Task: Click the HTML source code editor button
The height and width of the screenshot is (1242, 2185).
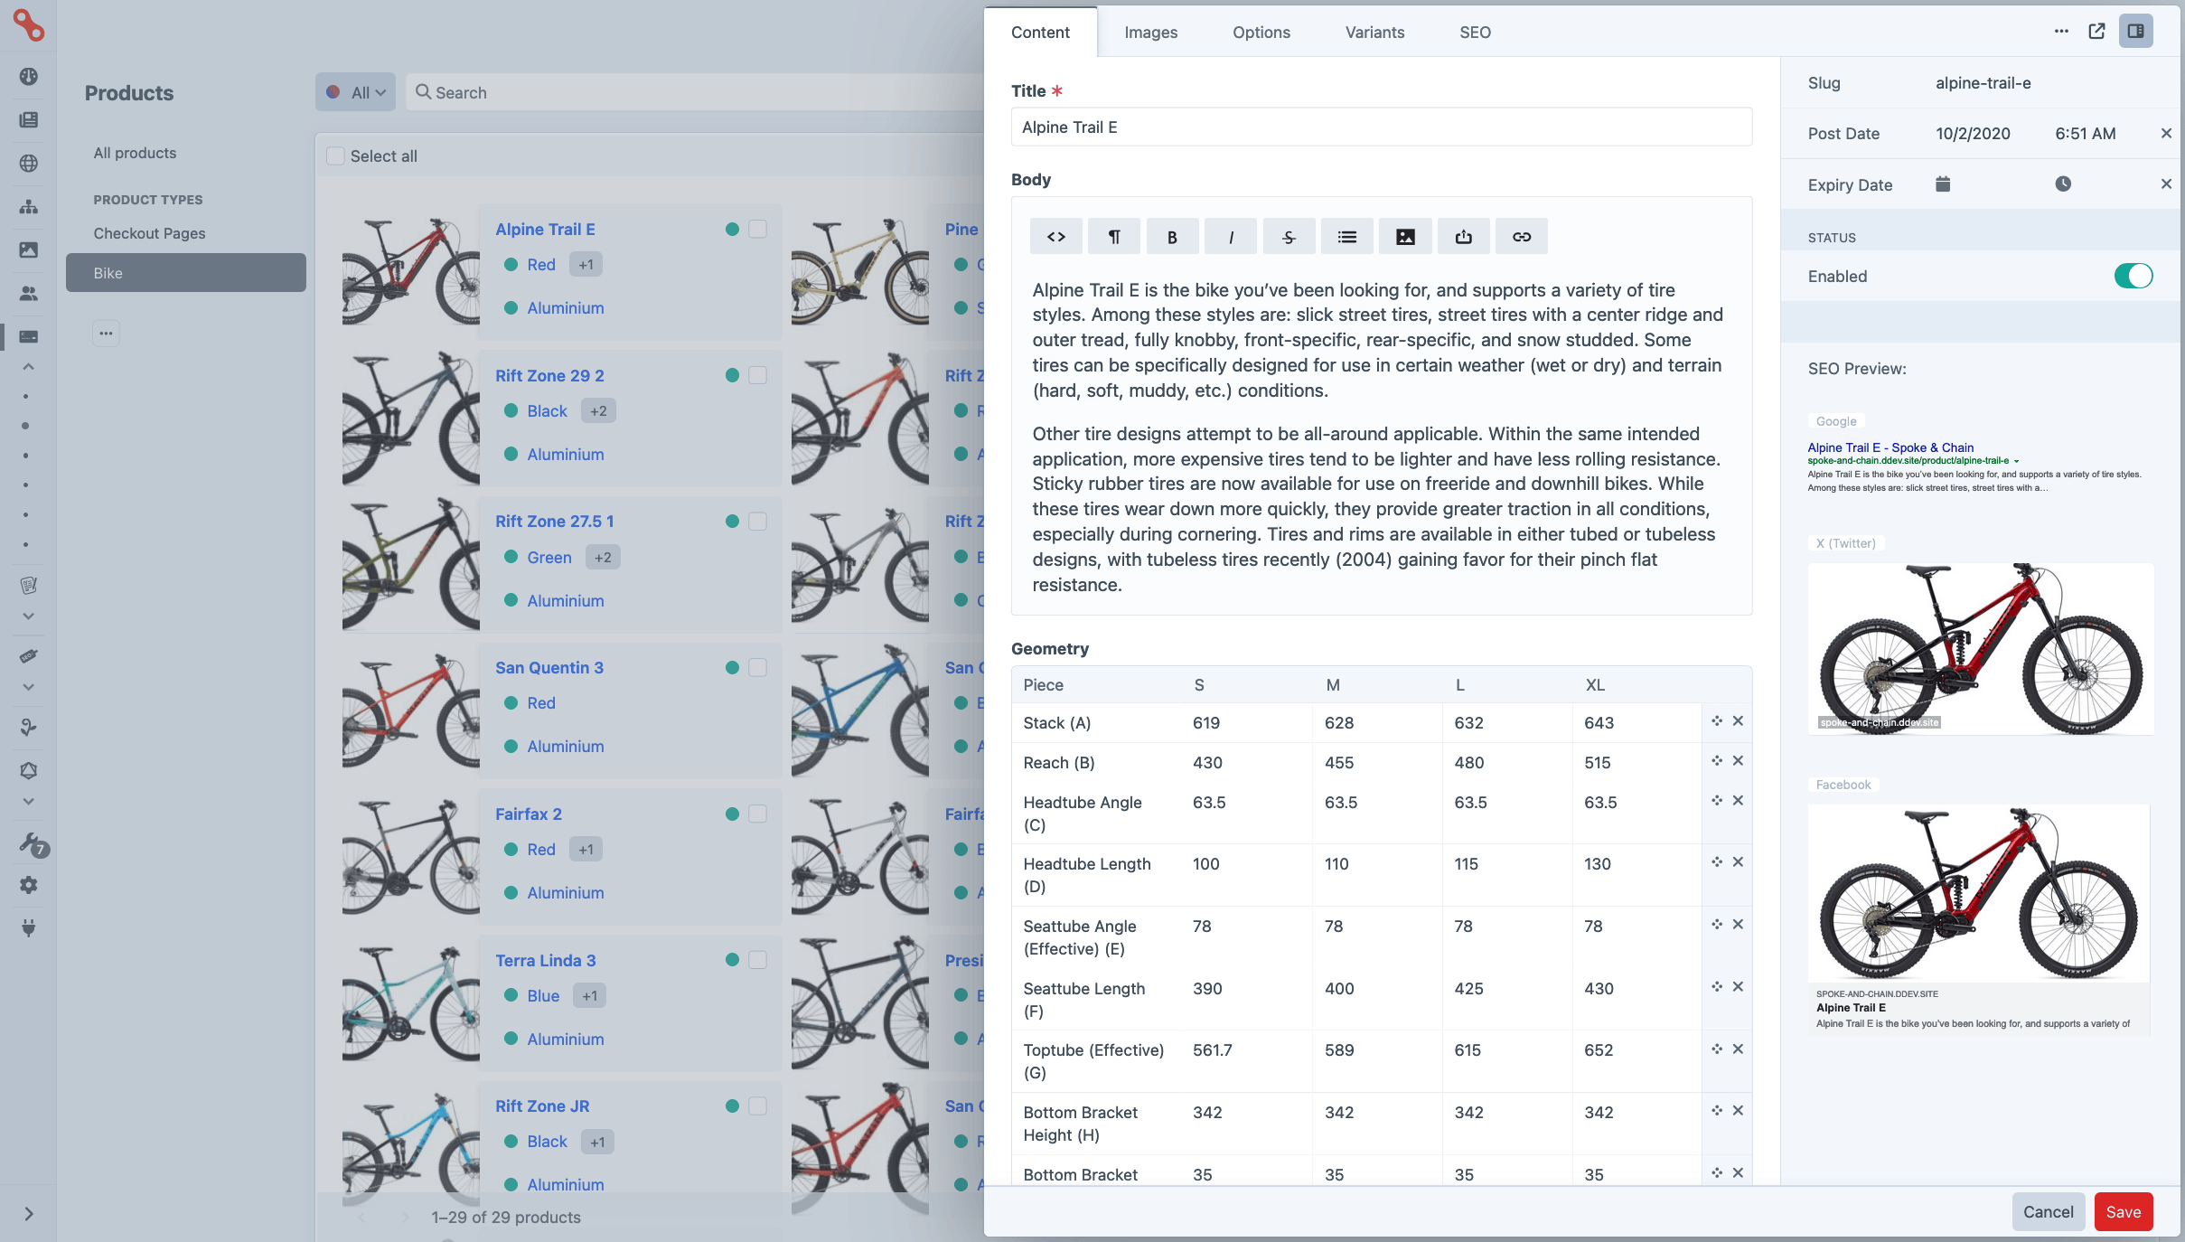Action: (1055, 237)
